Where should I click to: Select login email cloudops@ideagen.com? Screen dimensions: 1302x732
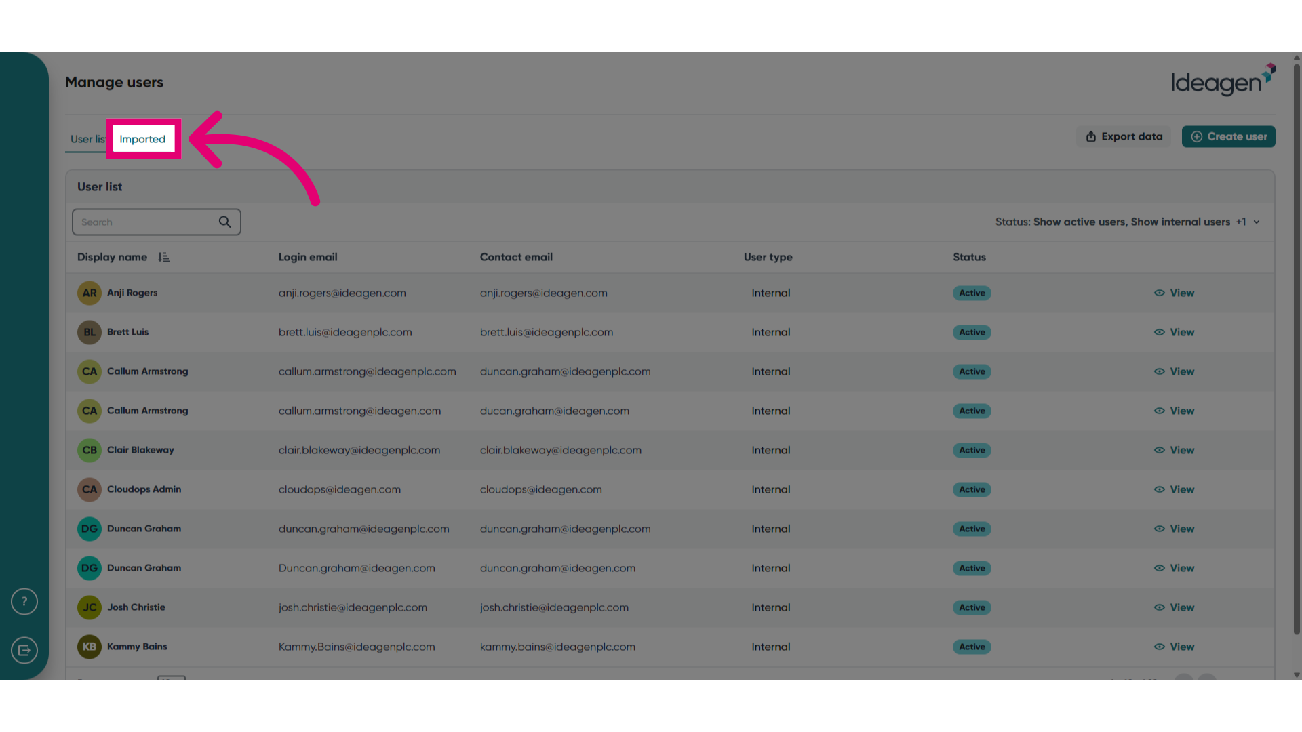click(339, 489)
